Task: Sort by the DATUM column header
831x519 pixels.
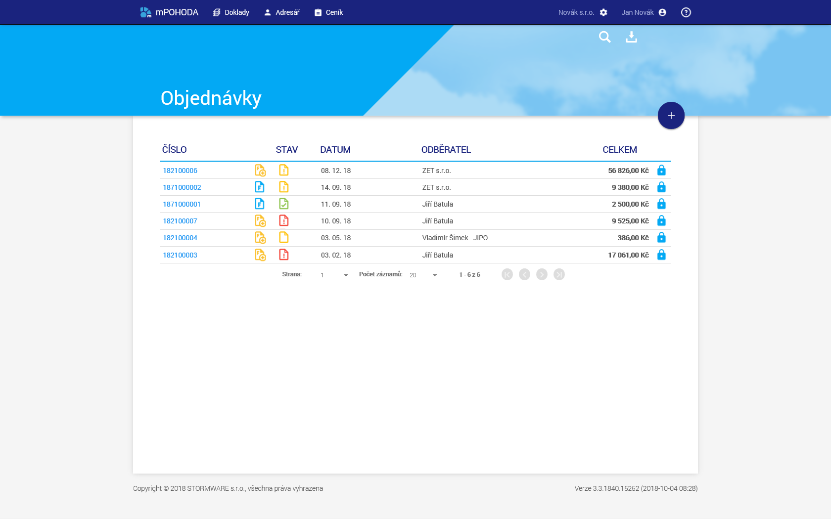Action: point(335,150)
